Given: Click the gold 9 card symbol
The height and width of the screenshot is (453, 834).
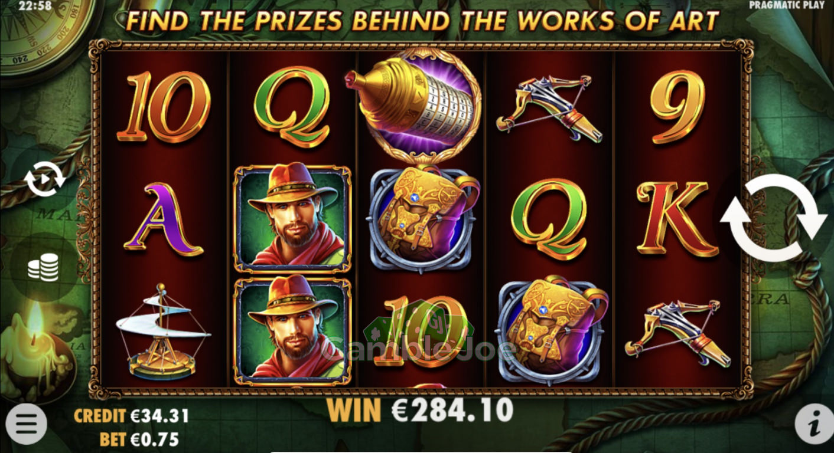Looking at the screenshot, I should (677, 107).
